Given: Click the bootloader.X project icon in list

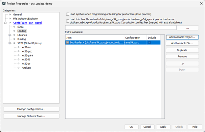Looking at the screenshot, I should tap(67, 42).
